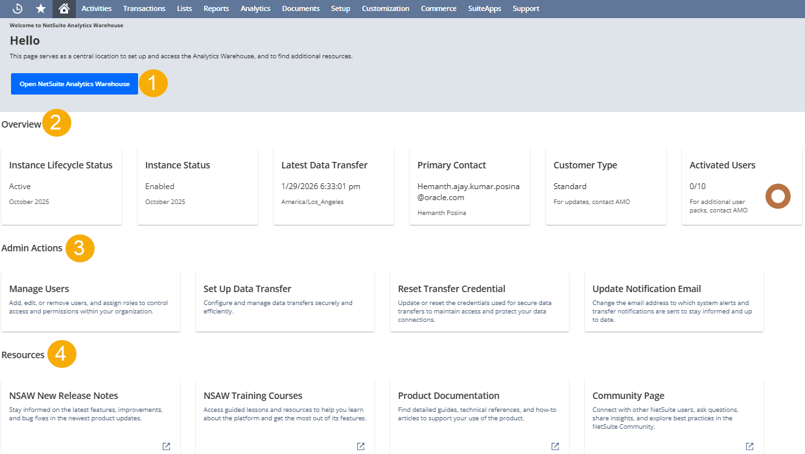Screen dimensions: 805x454
Task: Open the Commerce menu
Action: 438,8
